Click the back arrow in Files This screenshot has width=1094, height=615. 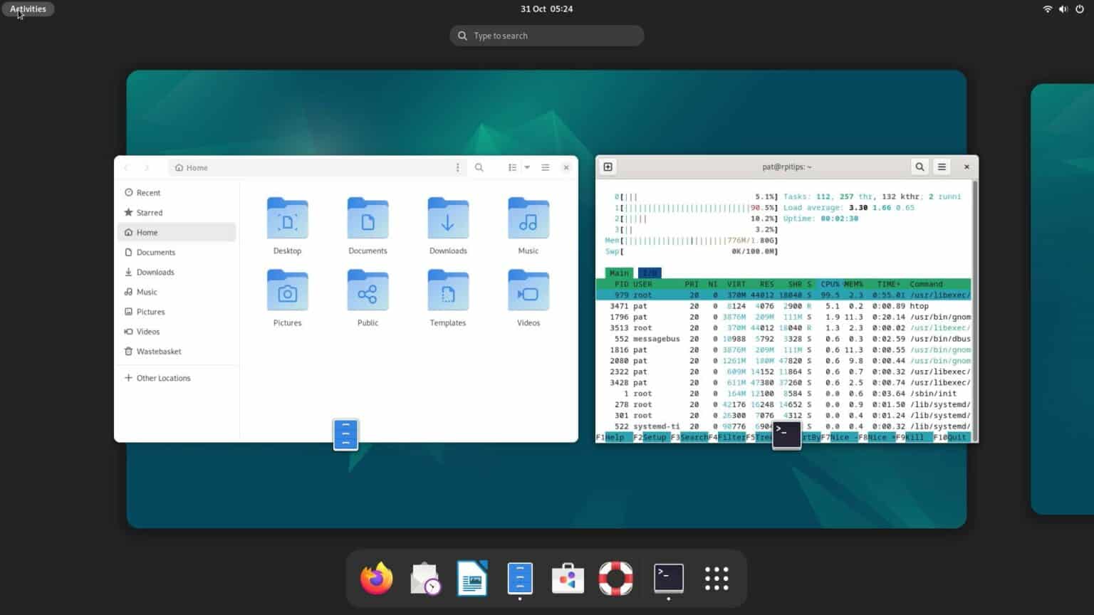(x=126, y=167)
